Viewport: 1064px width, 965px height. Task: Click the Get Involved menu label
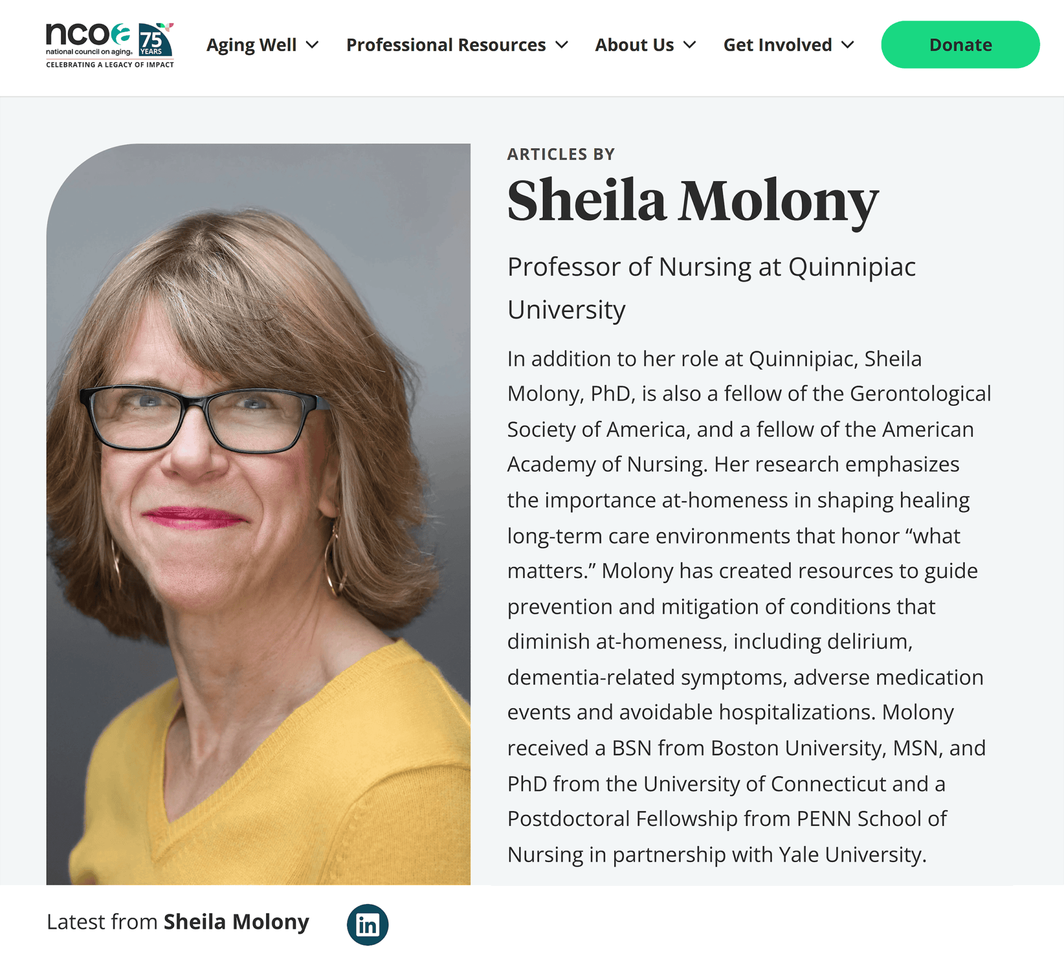point(777,45)
